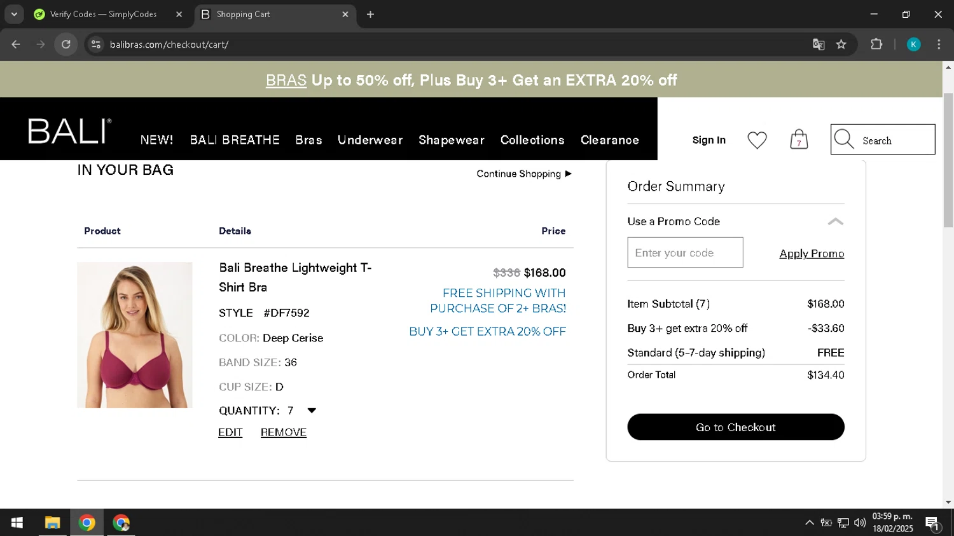Open the bra product thumbnail
Screen dimensions: 954x536
[135, 335]
